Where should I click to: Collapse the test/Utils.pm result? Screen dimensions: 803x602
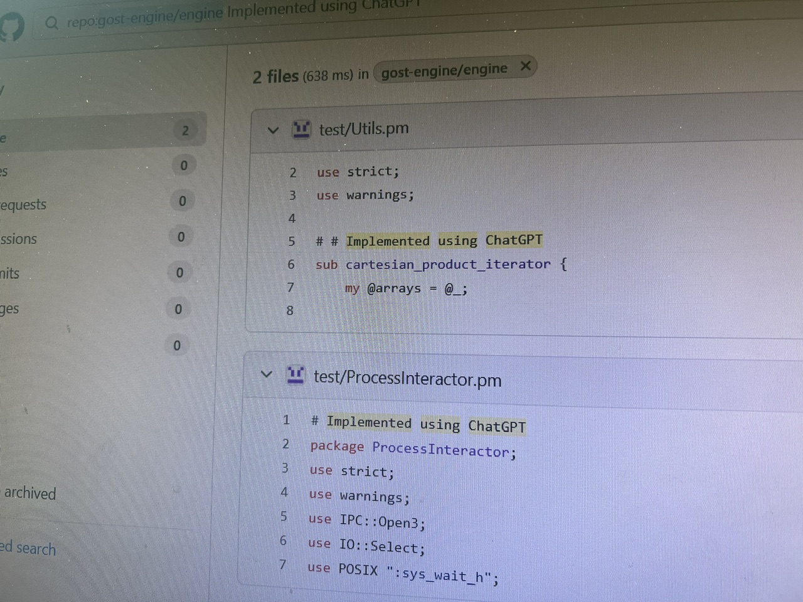coord(273,130)
